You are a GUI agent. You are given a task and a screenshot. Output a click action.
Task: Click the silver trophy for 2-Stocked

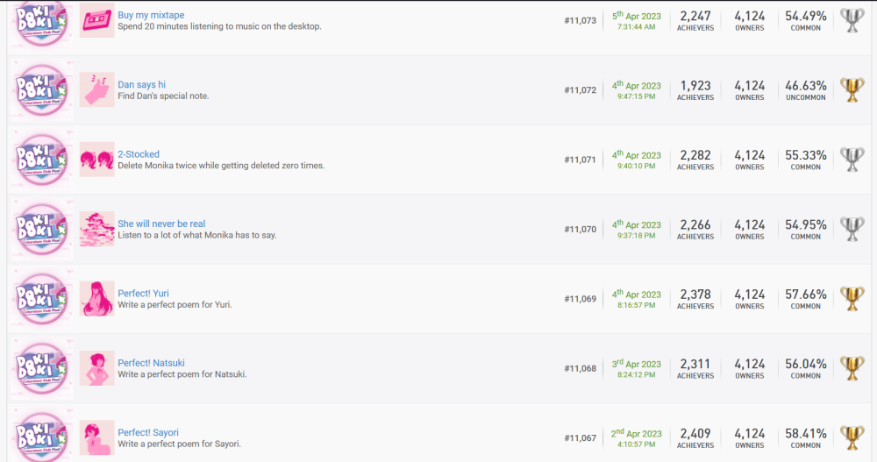(x=852, y=159)
